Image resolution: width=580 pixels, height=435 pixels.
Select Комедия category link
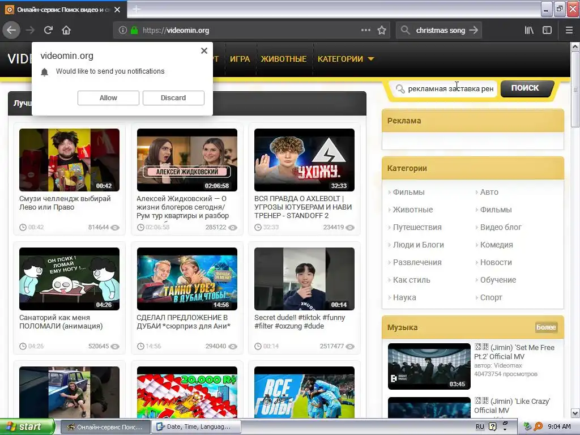pyautogui.click(x=496, y=245)
